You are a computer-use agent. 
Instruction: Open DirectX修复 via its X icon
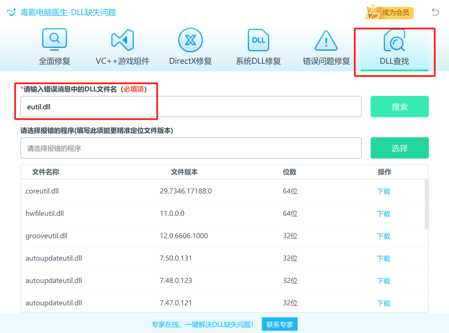tap(190, 40)
